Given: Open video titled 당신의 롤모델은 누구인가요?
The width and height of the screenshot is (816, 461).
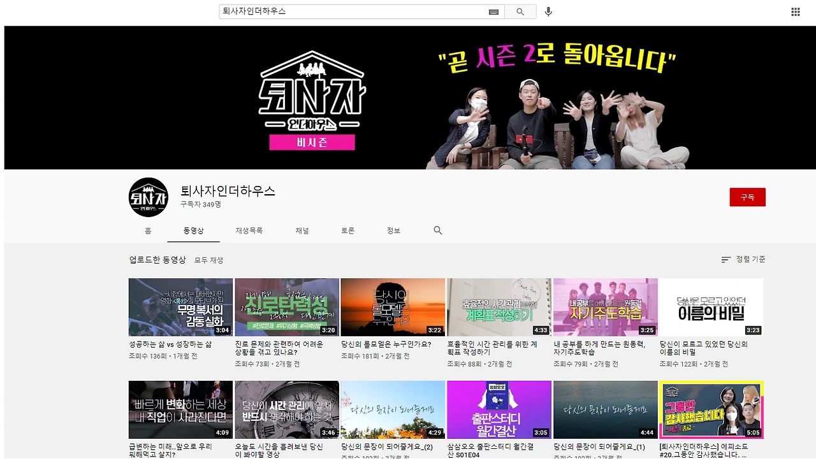Looking at the screenshot, I should pyautogui.click(x=393, y=307).
